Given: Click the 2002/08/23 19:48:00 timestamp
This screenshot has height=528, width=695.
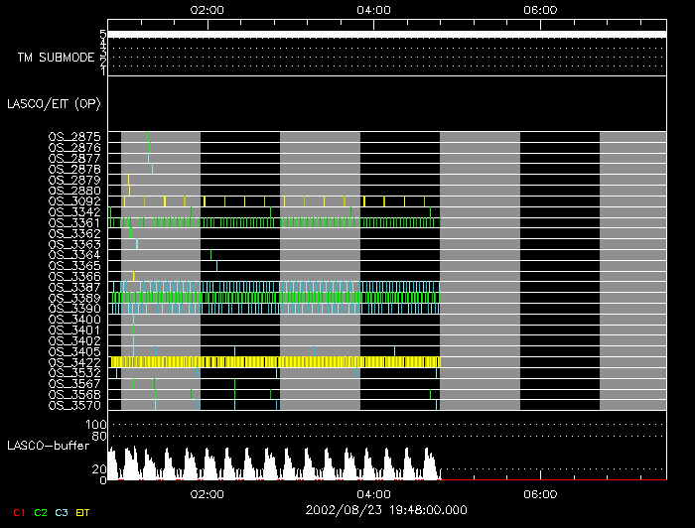Looking at the screenshot, I should [387, 508].
